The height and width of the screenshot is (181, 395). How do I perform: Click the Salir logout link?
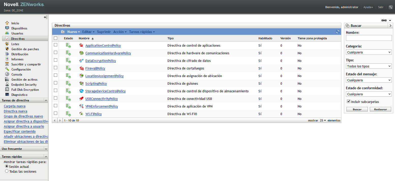pos(381,7)
